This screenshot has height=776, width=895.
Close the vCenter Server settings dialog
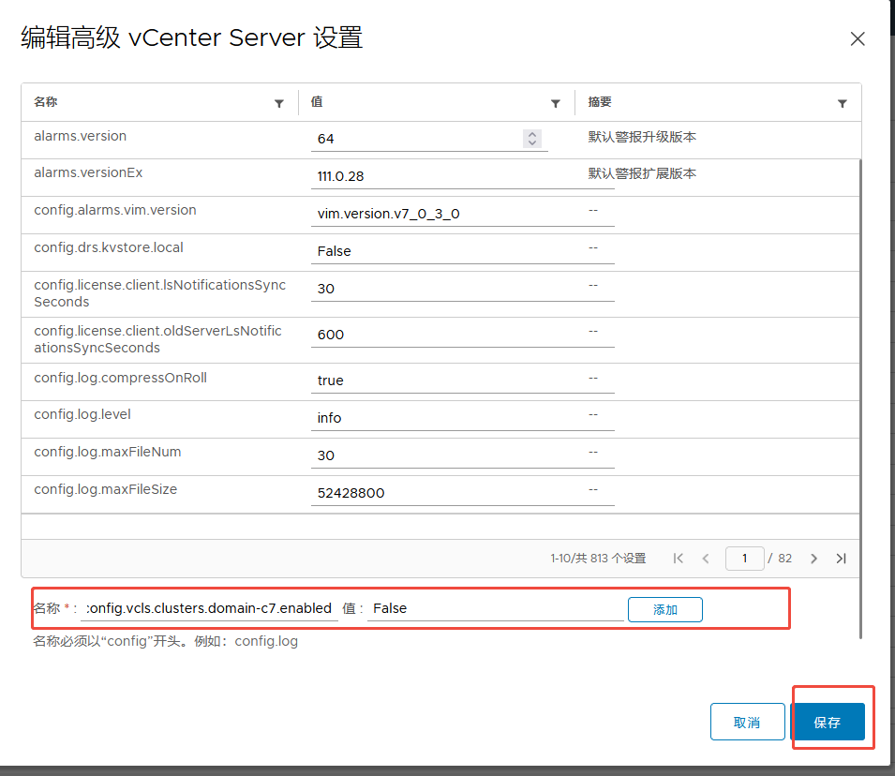858,38
